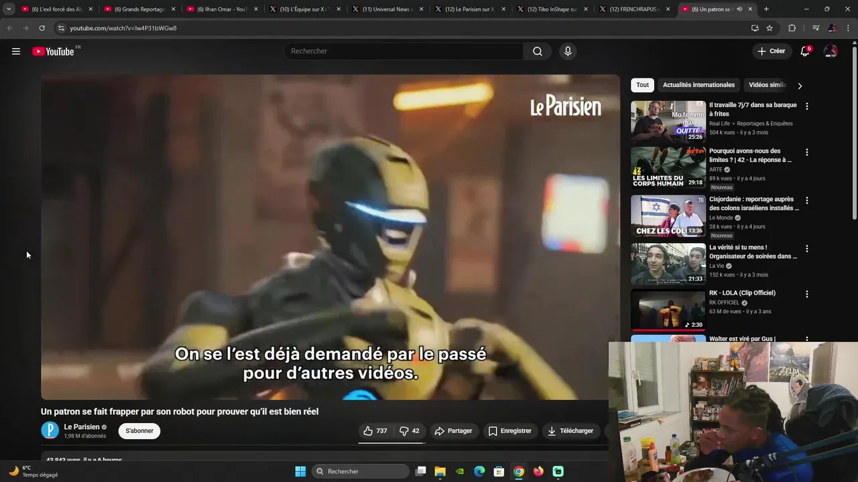Open a new browser tab
This screenshot has height=482, width=858.
tap(766, 9)
